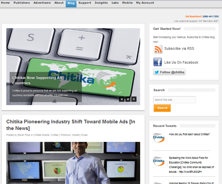Viewport: 222px width, 184px height.
Task: Pause the featured slideshow
Action: (x=134, y=99)
